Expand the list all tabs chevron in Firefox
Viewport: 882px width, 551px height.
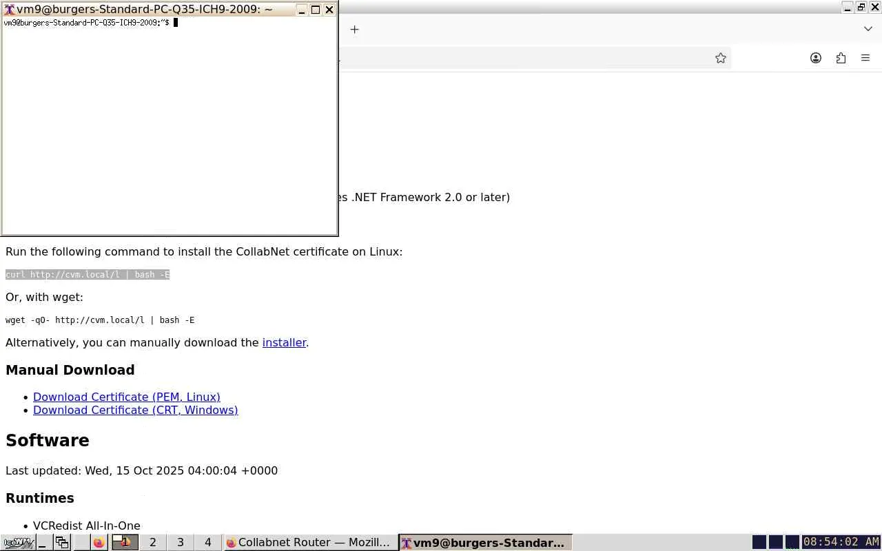point(868,29)
